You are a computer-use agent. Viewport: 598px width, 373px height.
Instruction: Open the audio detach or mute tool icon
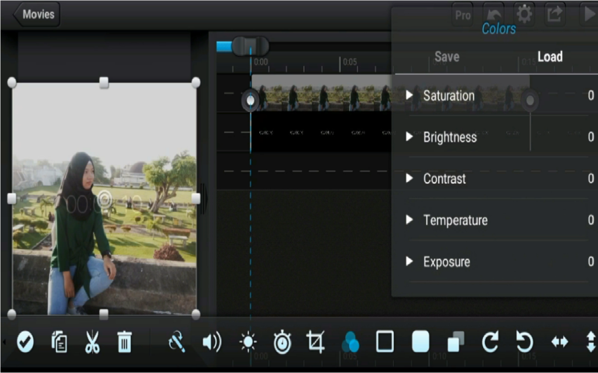point(177,342)
